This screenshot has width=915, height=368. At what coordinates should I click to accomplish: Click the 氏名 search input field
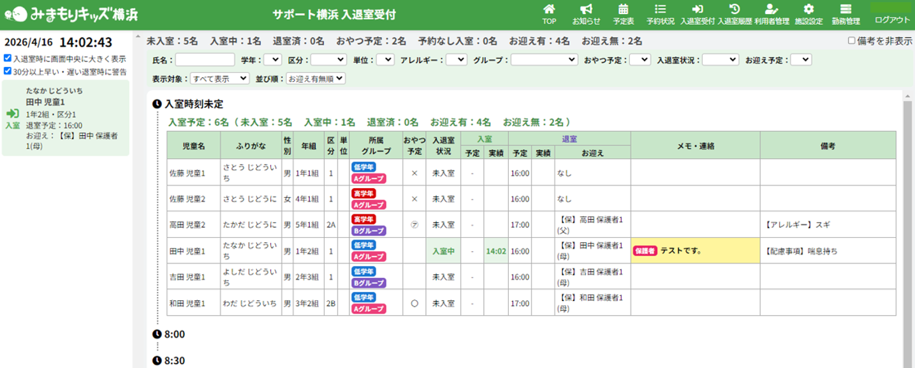(205, 60)
